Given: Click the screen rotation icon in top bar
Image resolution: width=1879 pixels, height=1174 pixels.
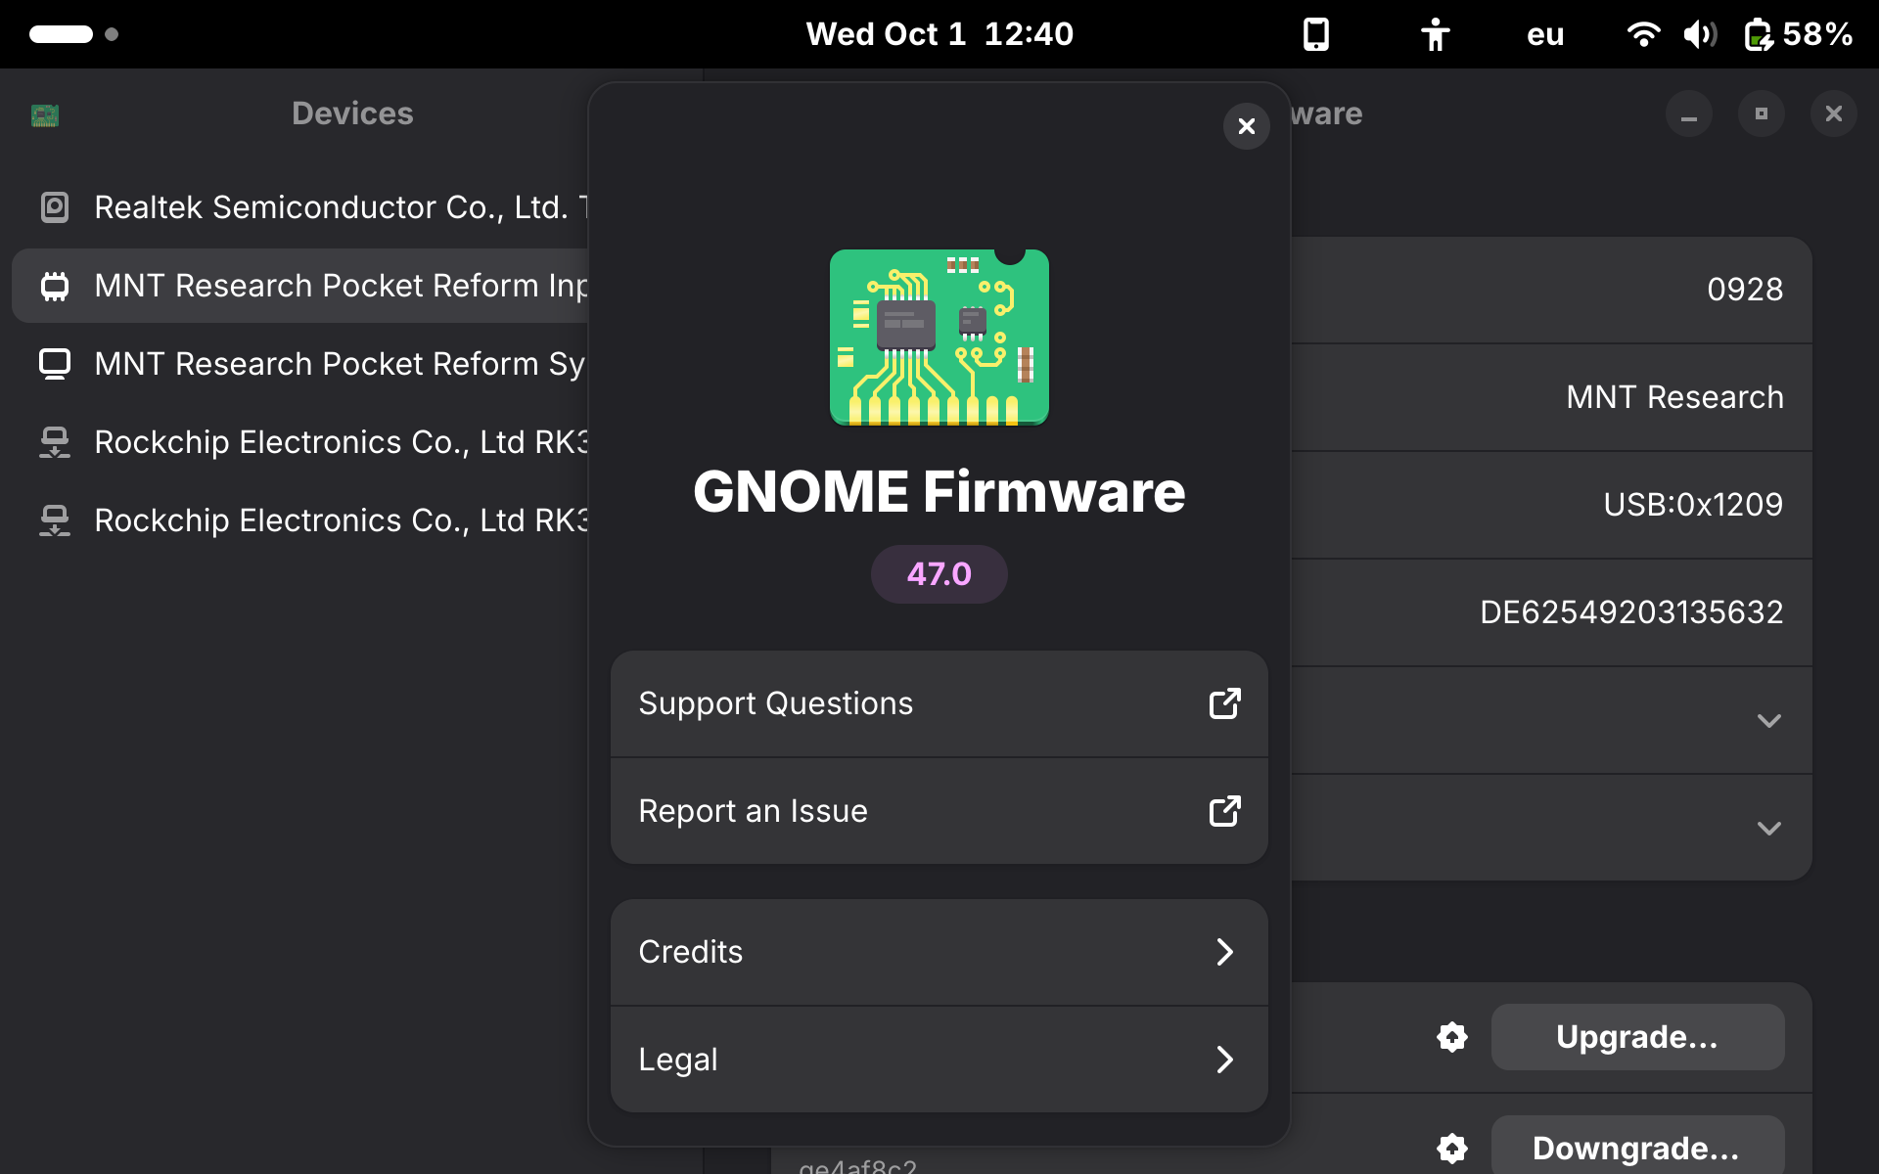Looking at the screenshot, I should (1316, 34).
